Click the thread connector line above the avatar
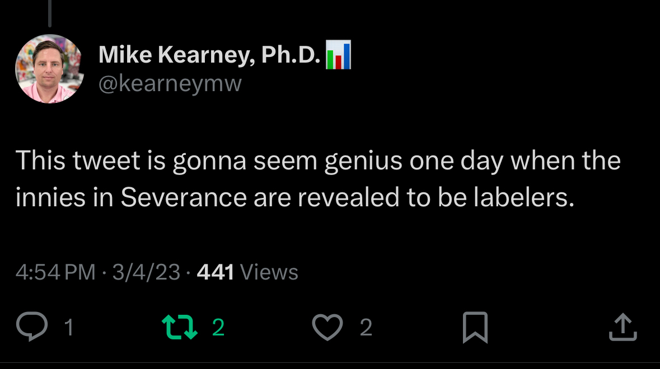Screen dimensions: 660x369 [49, 13]
